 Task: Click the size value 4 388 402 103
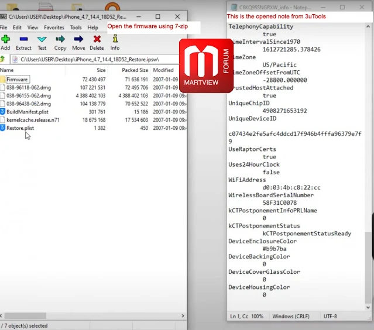(91, 95)
